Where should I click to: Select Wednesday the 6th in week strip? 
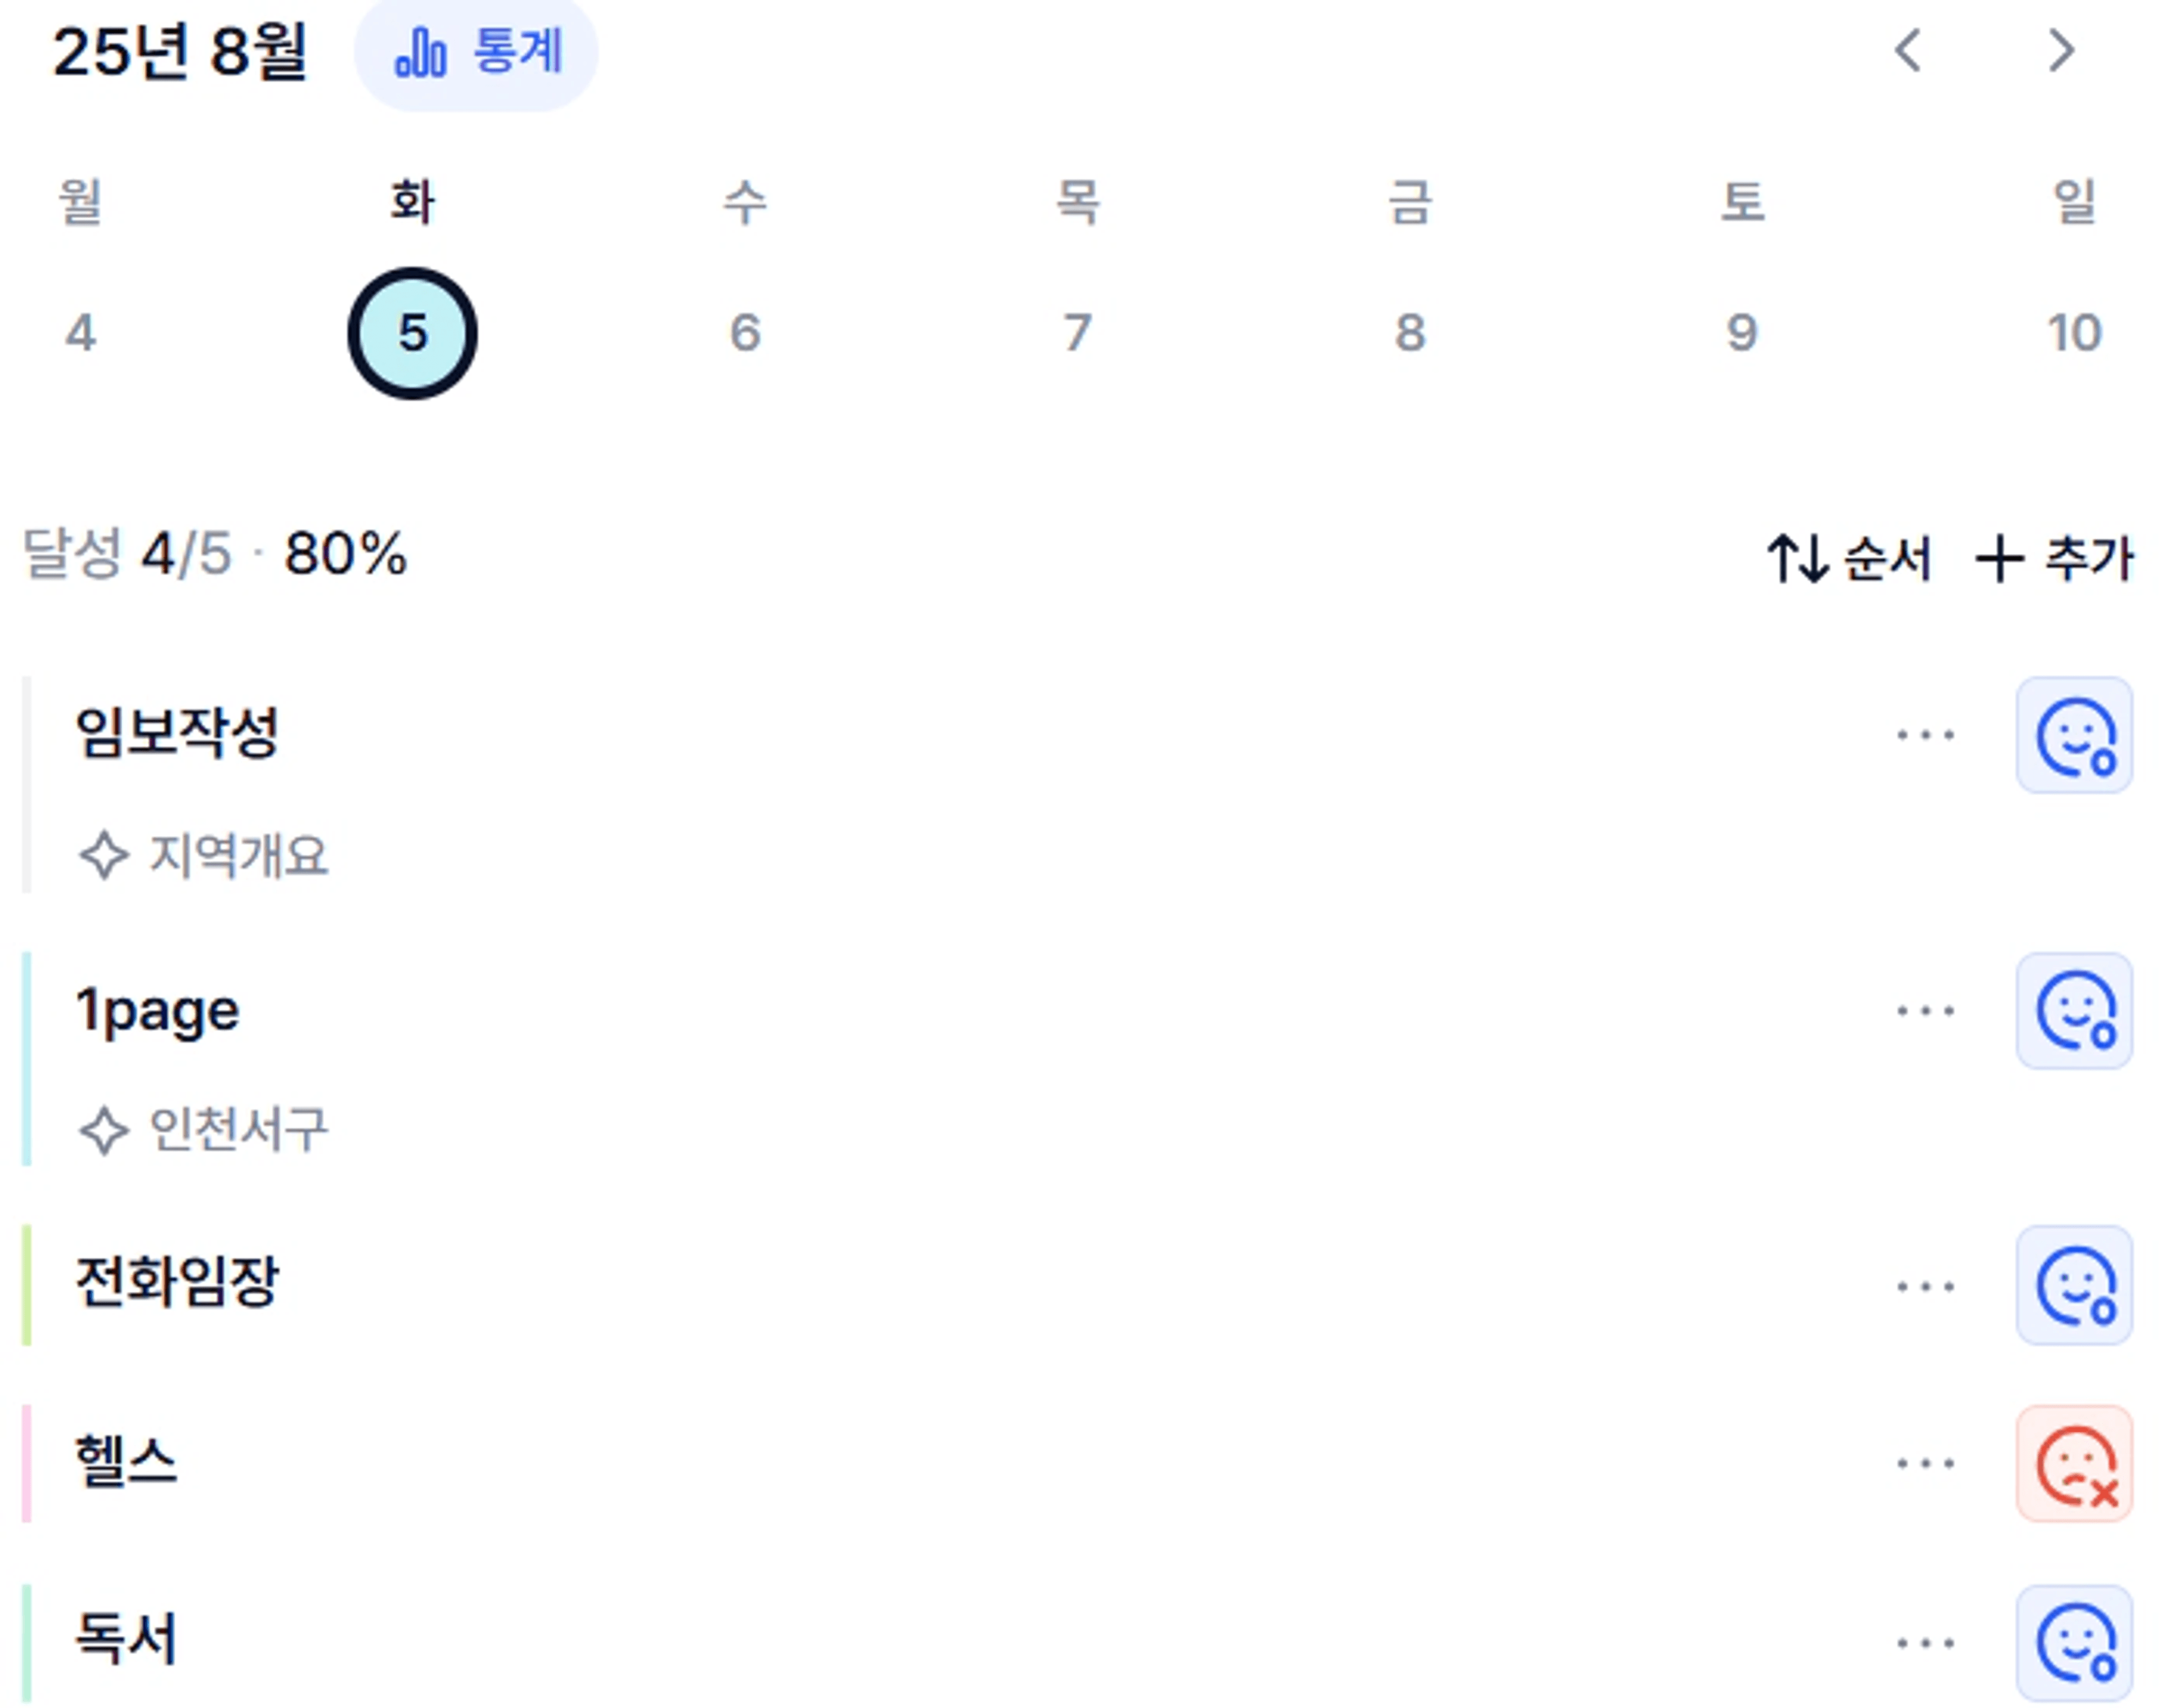click(x=745, y=332)
